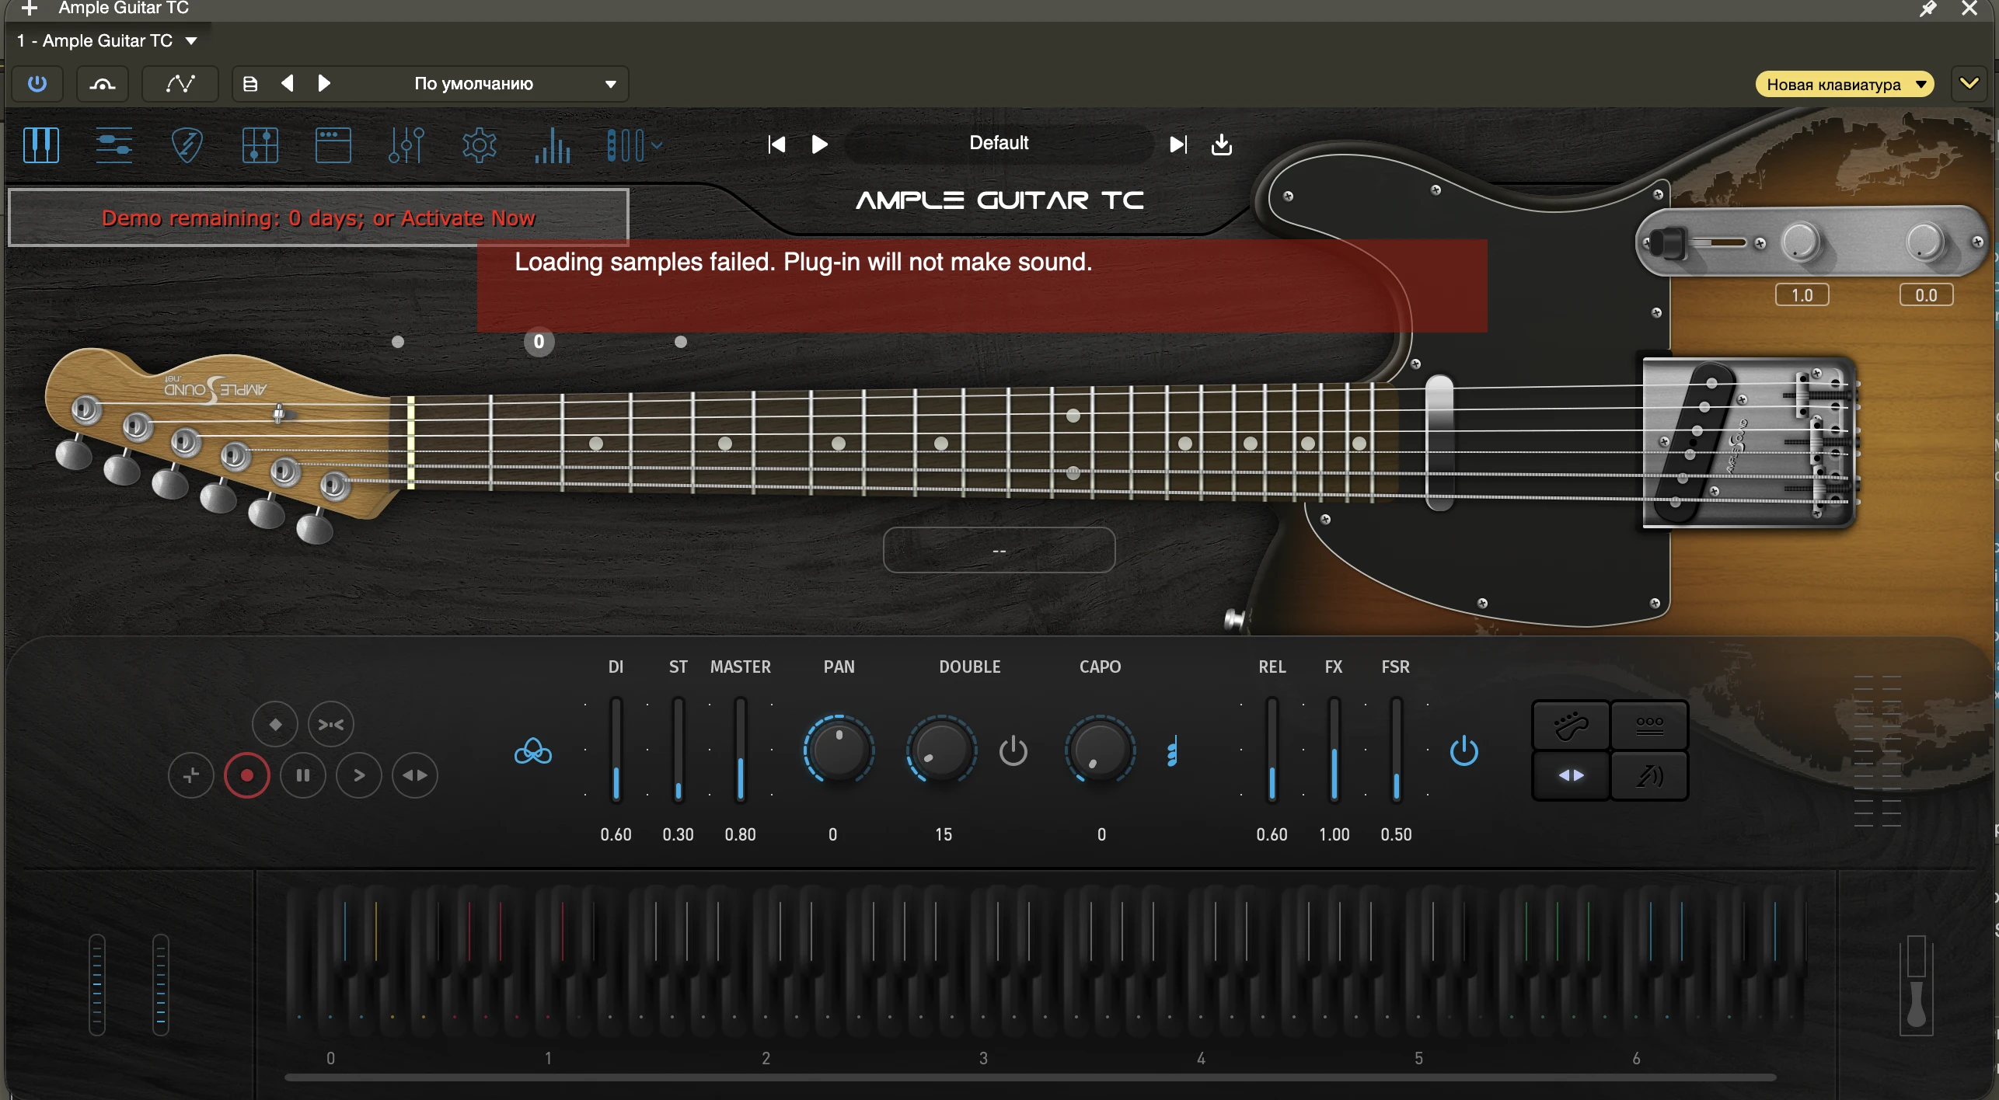Click the automation read curve icon

pos(103,83)
